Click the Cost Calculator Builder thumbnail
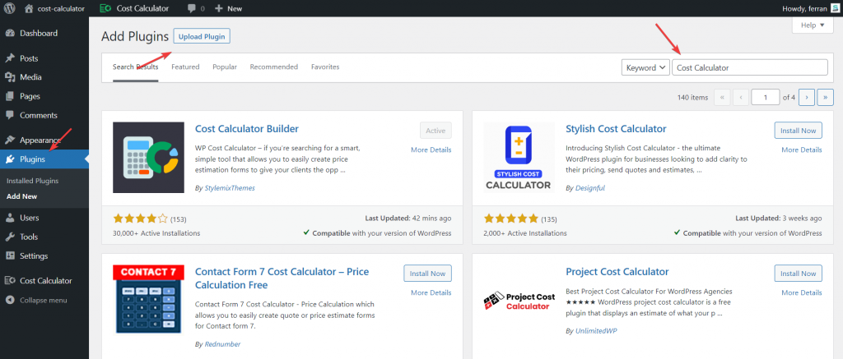 tap(148, 157)
